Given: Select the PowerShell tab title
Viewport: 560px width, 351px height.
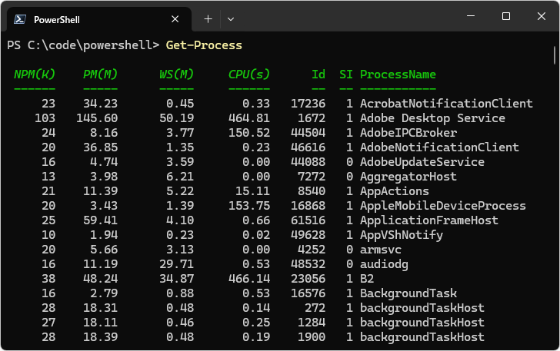Looking at the screenshot, I should click(x=57, y=19).
